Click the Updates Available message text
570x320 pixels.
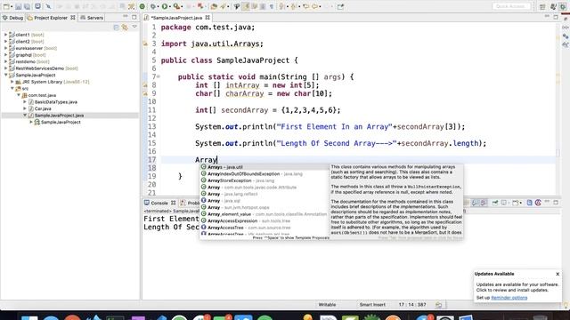tap(517, 287)
